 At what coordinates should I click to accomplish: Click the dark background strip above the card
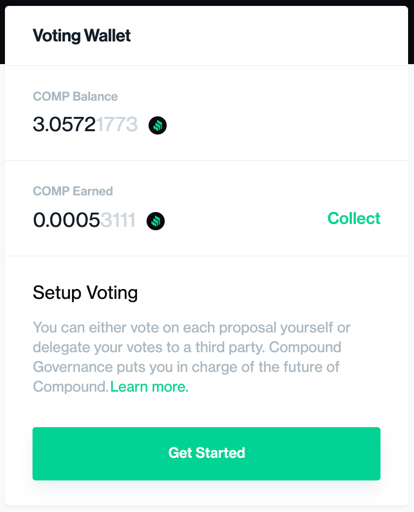click(x=207, y=2)
